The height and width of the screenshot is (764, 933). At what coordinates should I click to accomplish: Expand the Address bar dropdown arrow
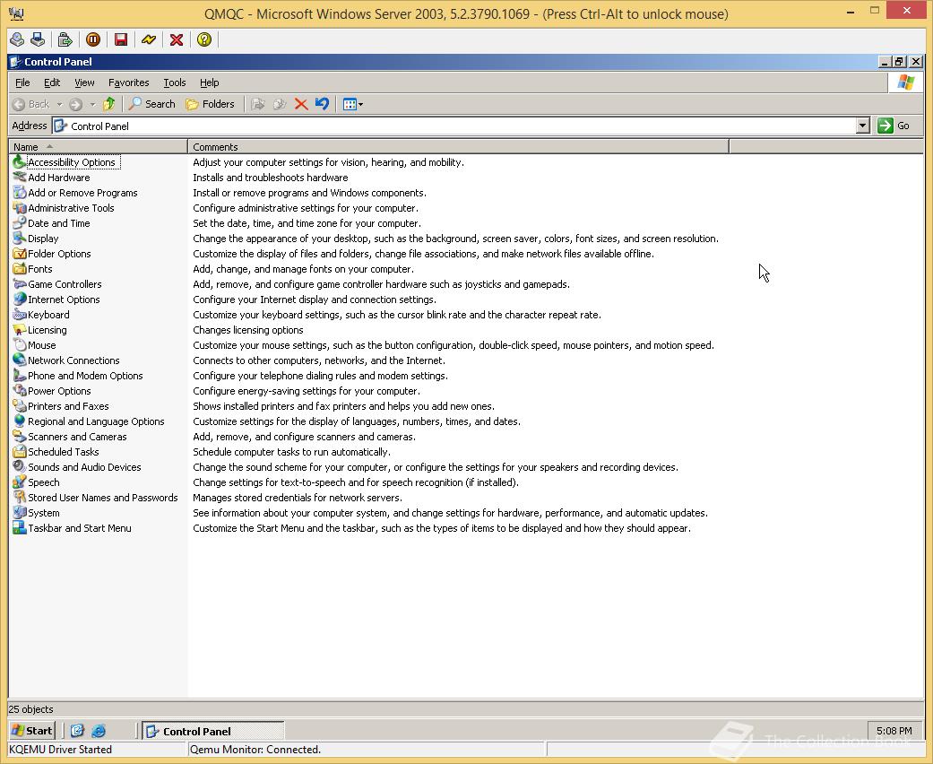[x=863, y=126]
